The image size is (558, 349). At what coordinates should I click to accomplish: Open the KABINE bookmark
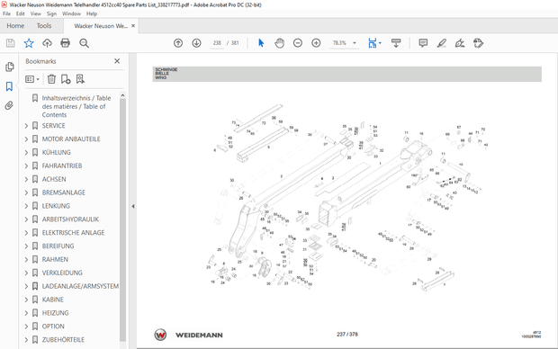pyautogui.click(x=53, y=300)
